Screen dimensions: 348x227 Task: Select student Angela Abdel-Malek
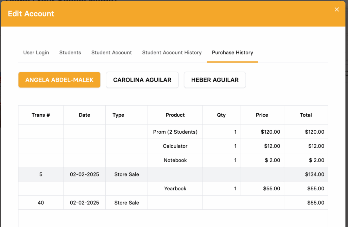pyautogui.click(x=59, y=80)
